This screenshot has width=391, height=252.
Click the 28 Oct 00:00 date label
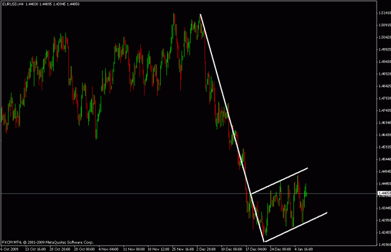pyautogui.click(x=84, y=249)
